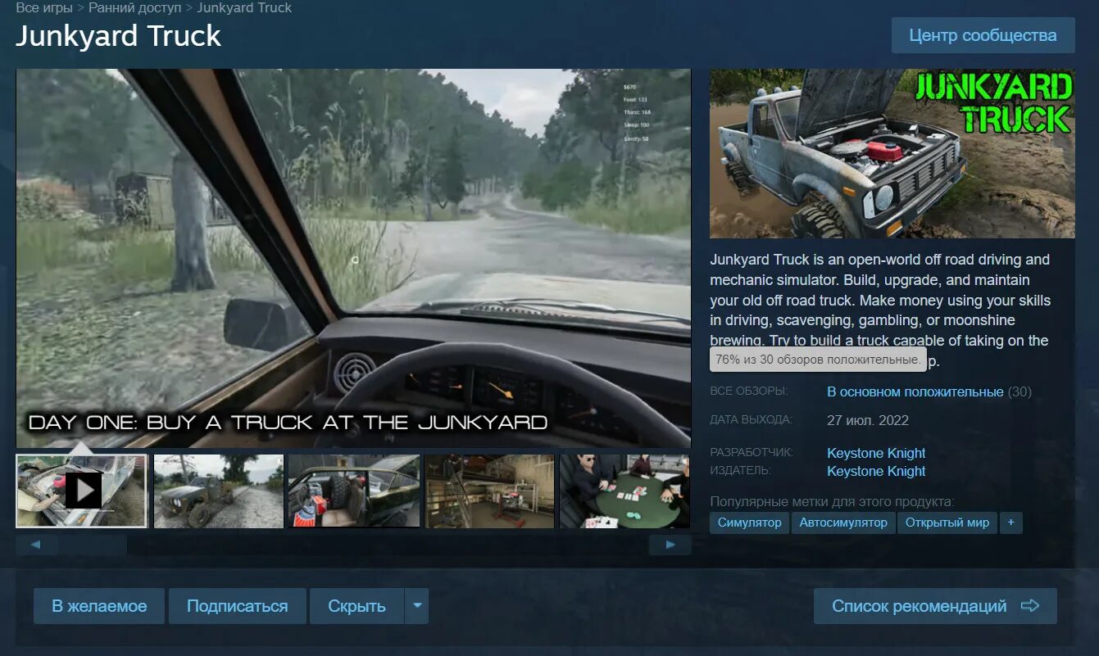The image size is (1099, 656).
Task: Go to Все игры breadcrumb
Action: 44,8
